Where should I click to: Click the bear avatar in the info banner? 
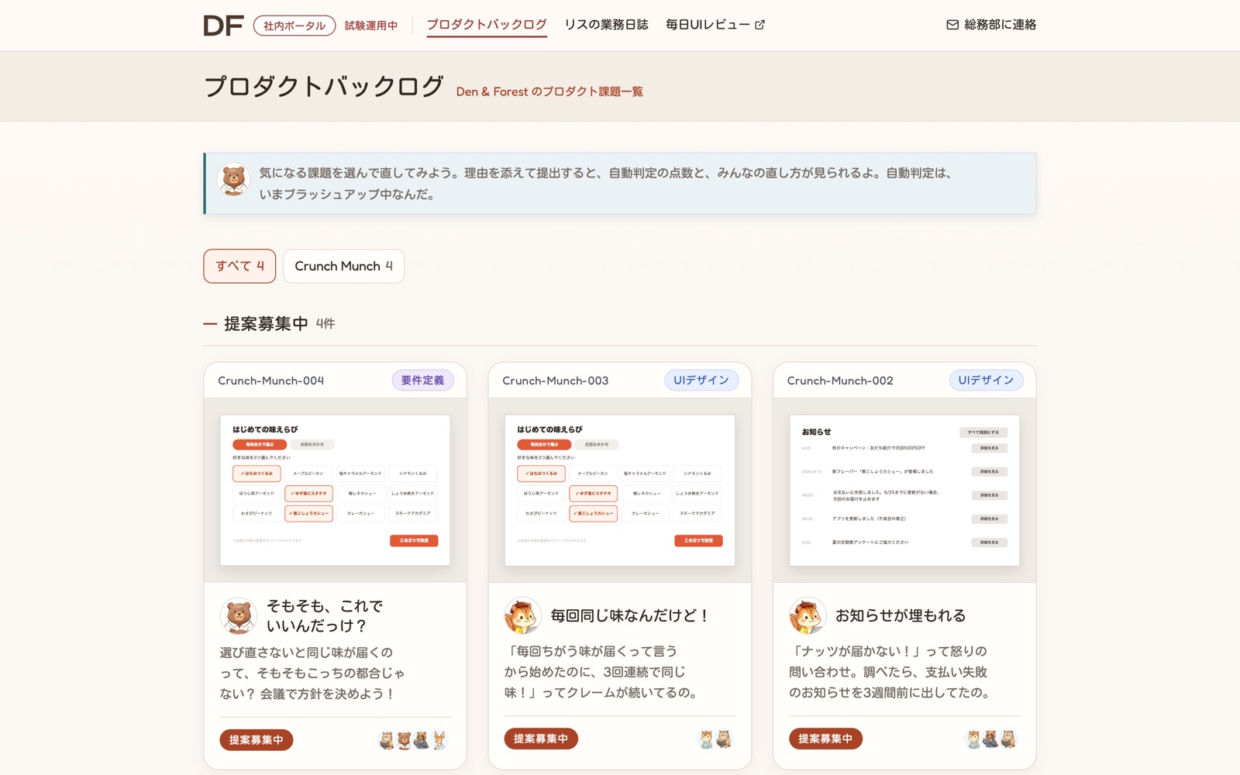pos(233,180)
